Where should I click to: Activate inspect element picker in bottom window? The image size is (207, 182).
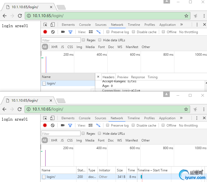pyautogui.click(x=45, y=118)
